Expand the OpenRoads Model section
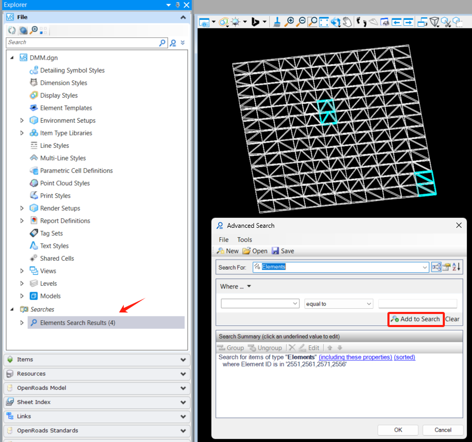The width and height of the screenshot is (472, 442). [183, 388]
